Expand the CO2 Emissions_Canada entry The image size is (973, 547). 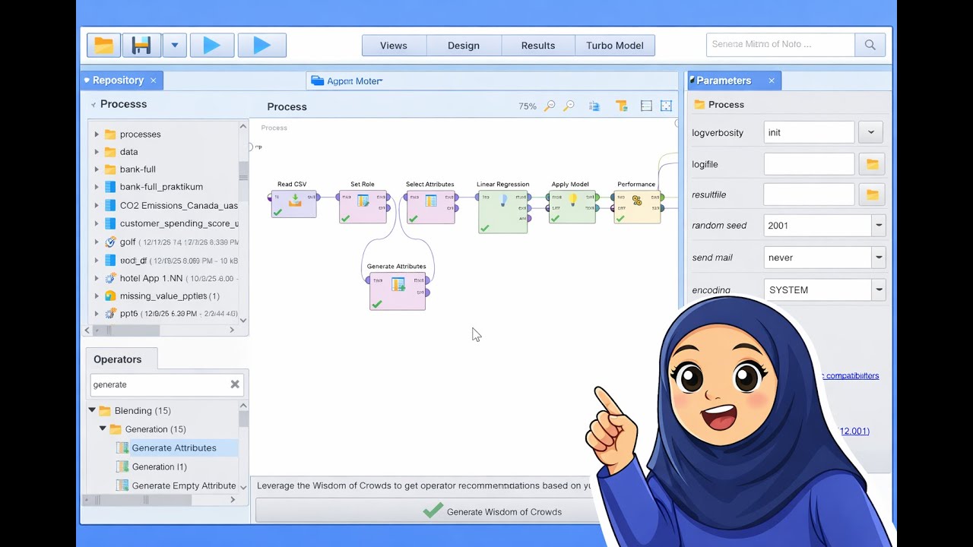click(97, 205)
